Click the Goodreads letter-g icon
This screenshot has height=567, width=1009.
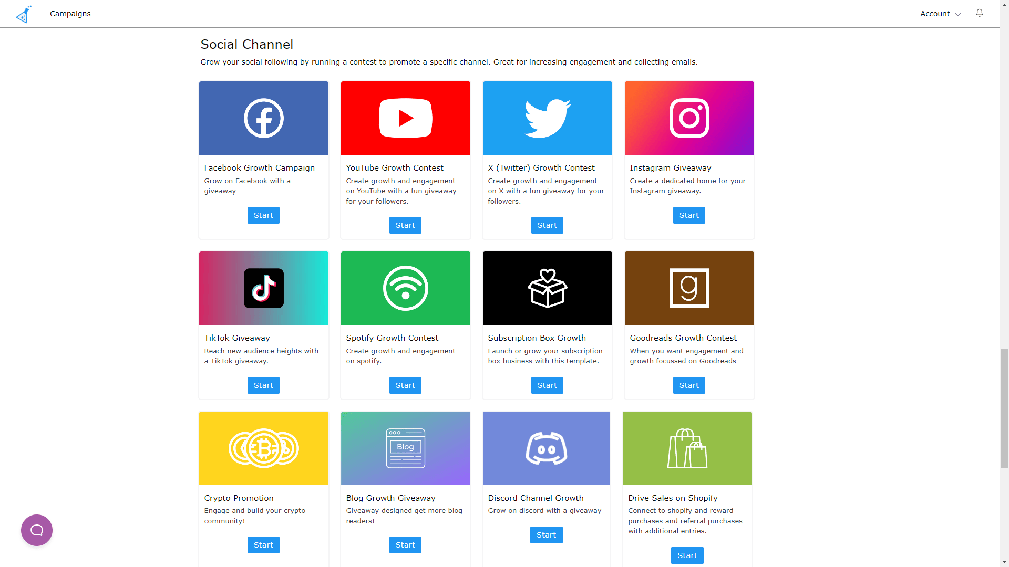[689, 288]
